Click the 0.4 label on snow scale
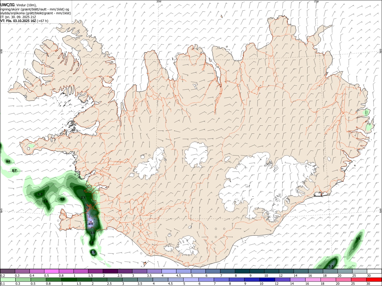This screenshot has width=382, height=286. [32, 276]
